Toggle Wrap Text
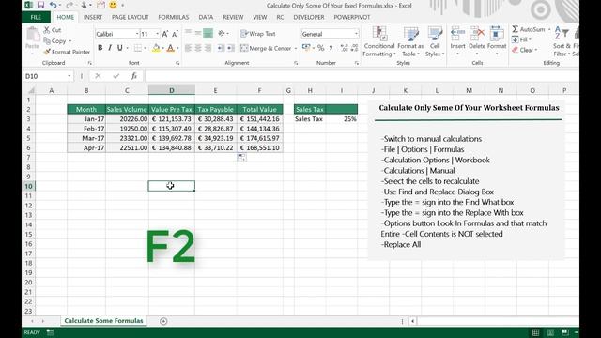601x338 pixels. pyautogui.click(x=258, y=34)
